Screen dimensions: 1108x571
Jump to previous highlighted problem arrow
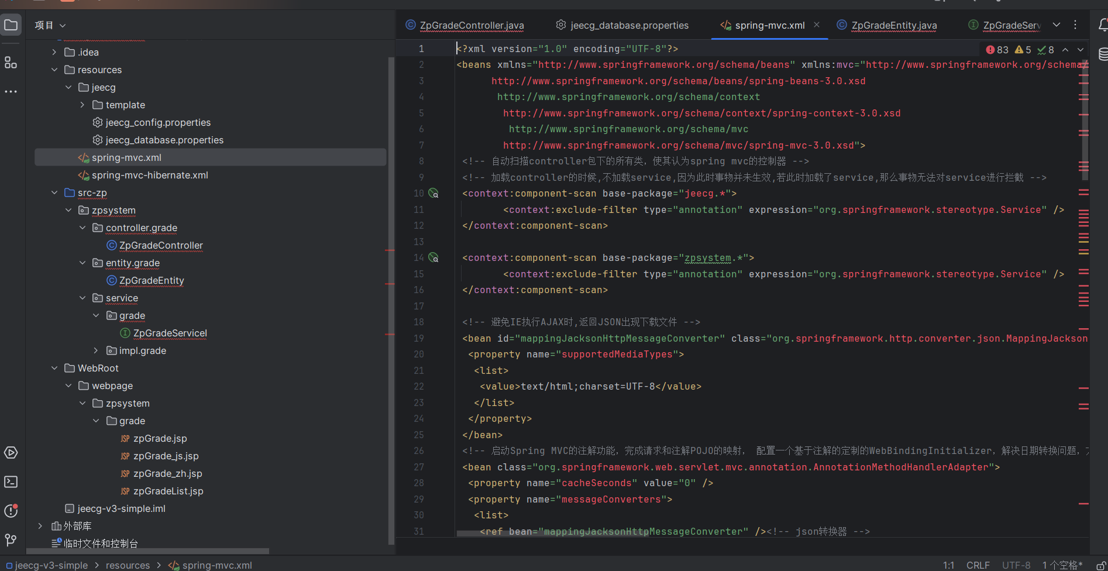(1065, 50)
